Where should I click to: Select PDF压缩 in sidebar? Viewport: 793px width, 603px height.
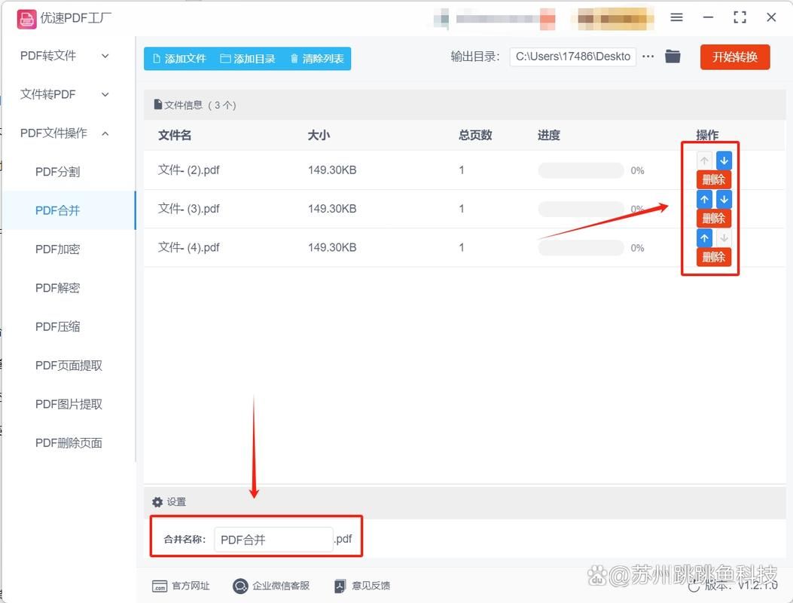click(58, 326)
